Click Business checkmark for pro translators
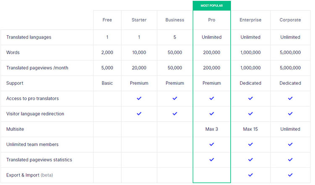Screen dimensions: 315x185 [x=175, y=98]
